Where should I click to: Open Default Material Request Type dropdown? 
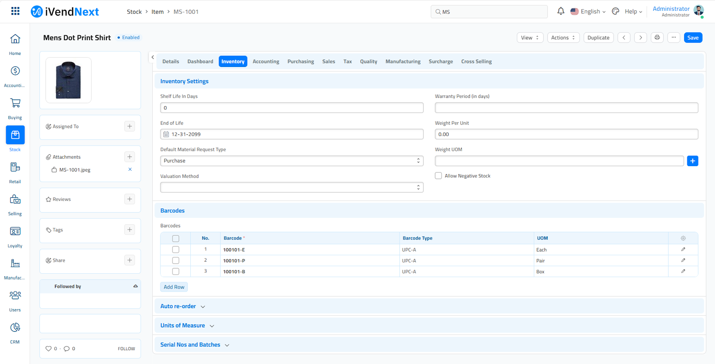click(291, 161)
